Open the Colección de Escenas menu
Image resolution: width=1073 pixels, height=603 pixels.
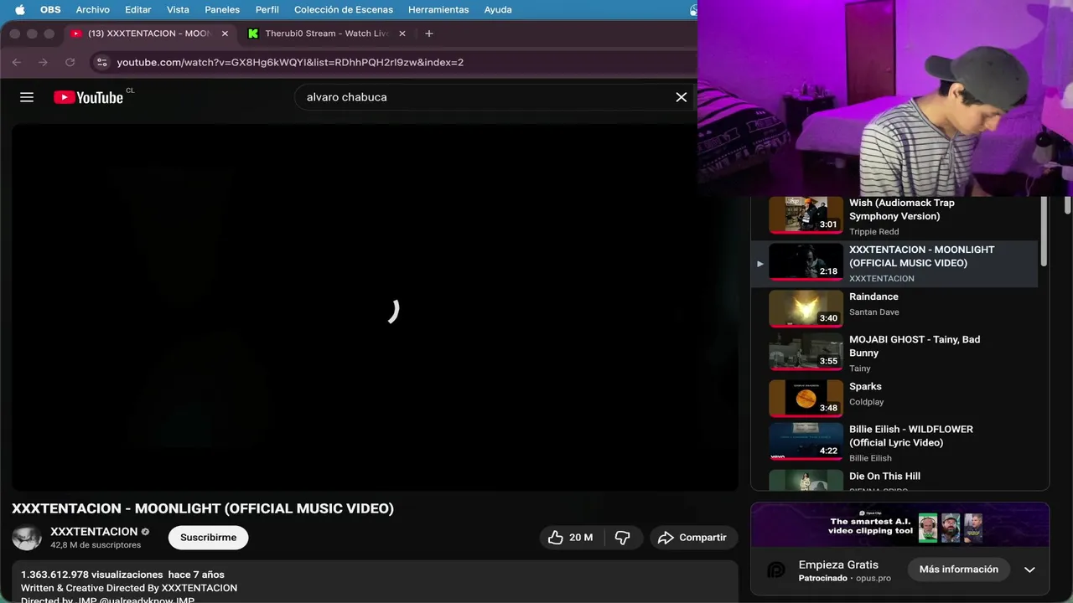[344, 10]
